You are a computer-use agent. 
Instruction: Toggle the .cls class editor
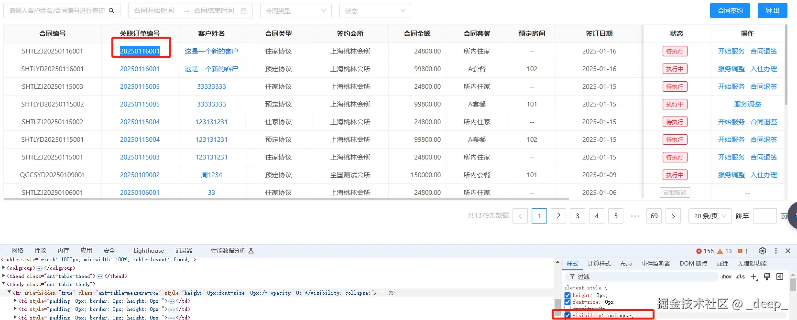tap(740, 277)
